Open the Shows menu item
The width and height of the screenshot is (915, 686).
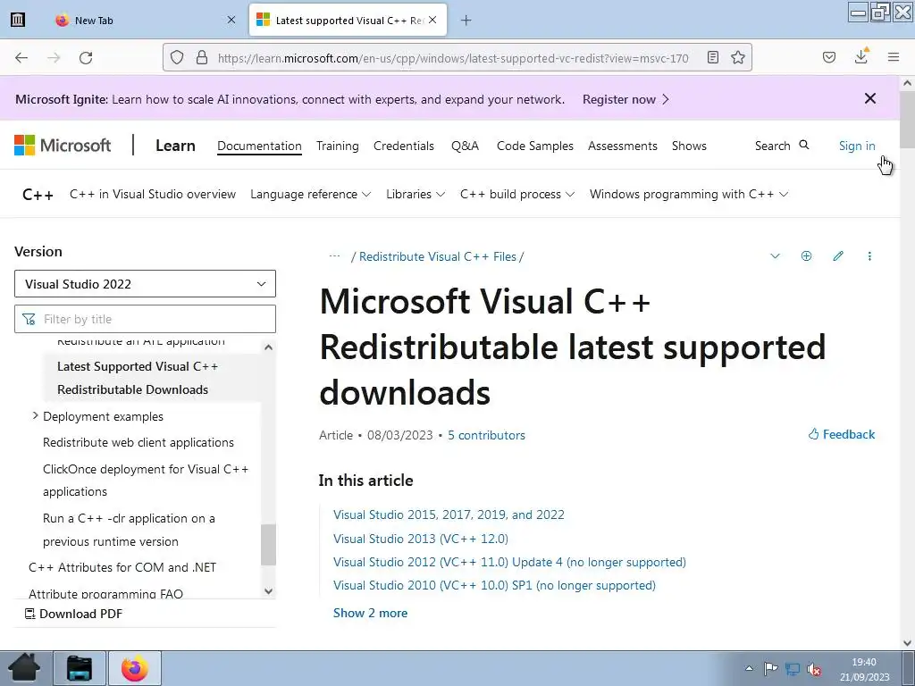(689, 146)
